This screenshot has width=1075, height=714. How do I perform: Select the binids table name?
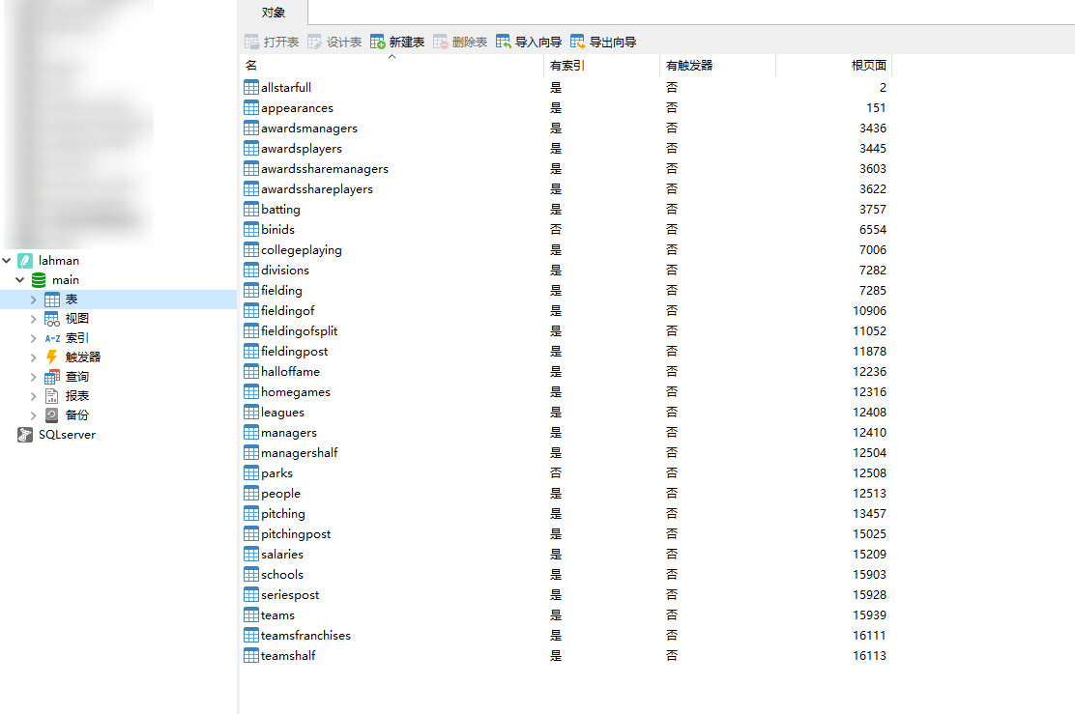(277, 230)
